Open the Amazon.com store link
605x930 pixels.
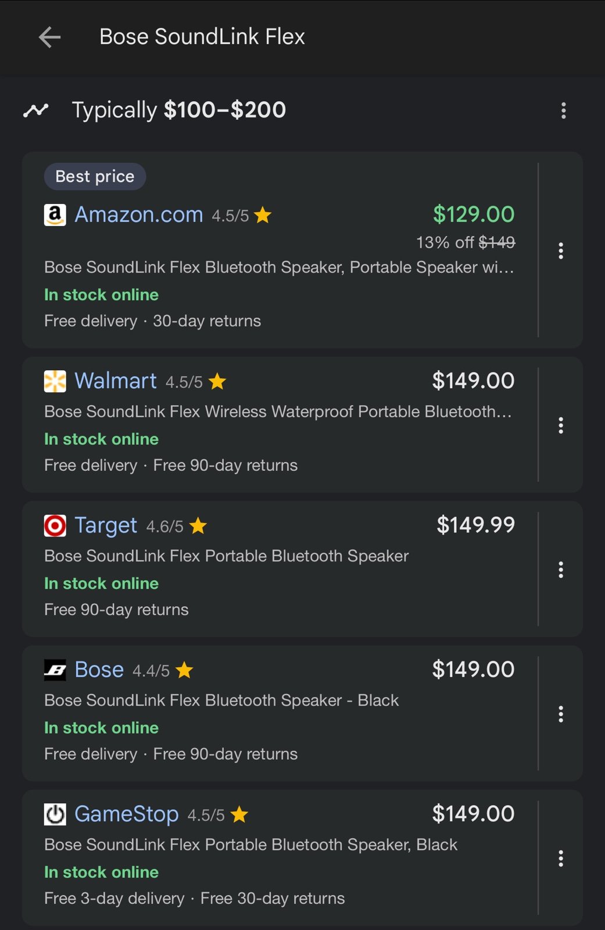(x=139, y=215)
